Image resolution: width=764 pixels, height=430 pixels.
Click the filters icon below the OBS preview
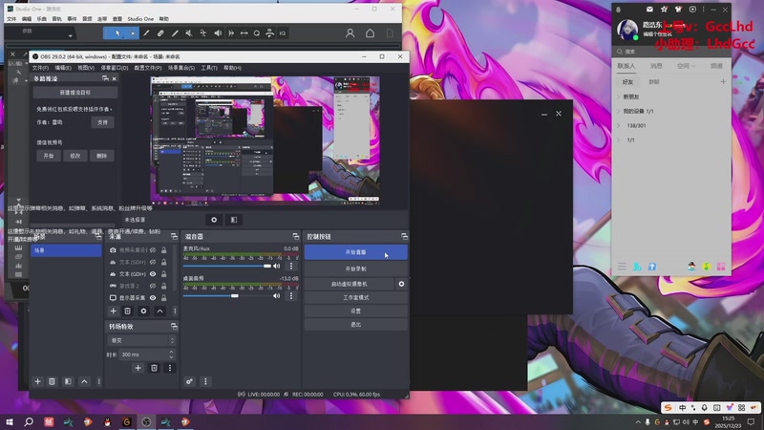coord(234,220)
